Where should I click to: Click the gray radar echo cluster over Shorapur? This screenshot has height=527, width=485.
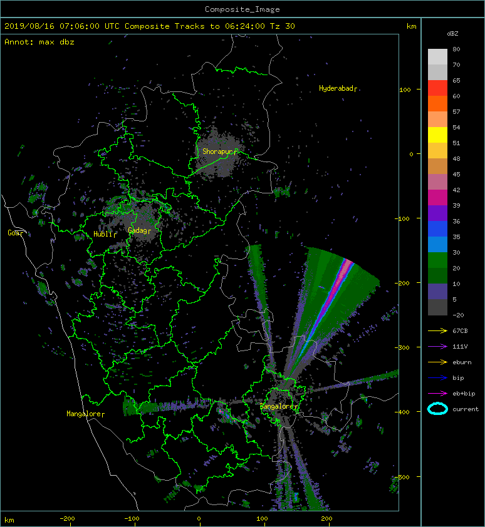point(217,154)
